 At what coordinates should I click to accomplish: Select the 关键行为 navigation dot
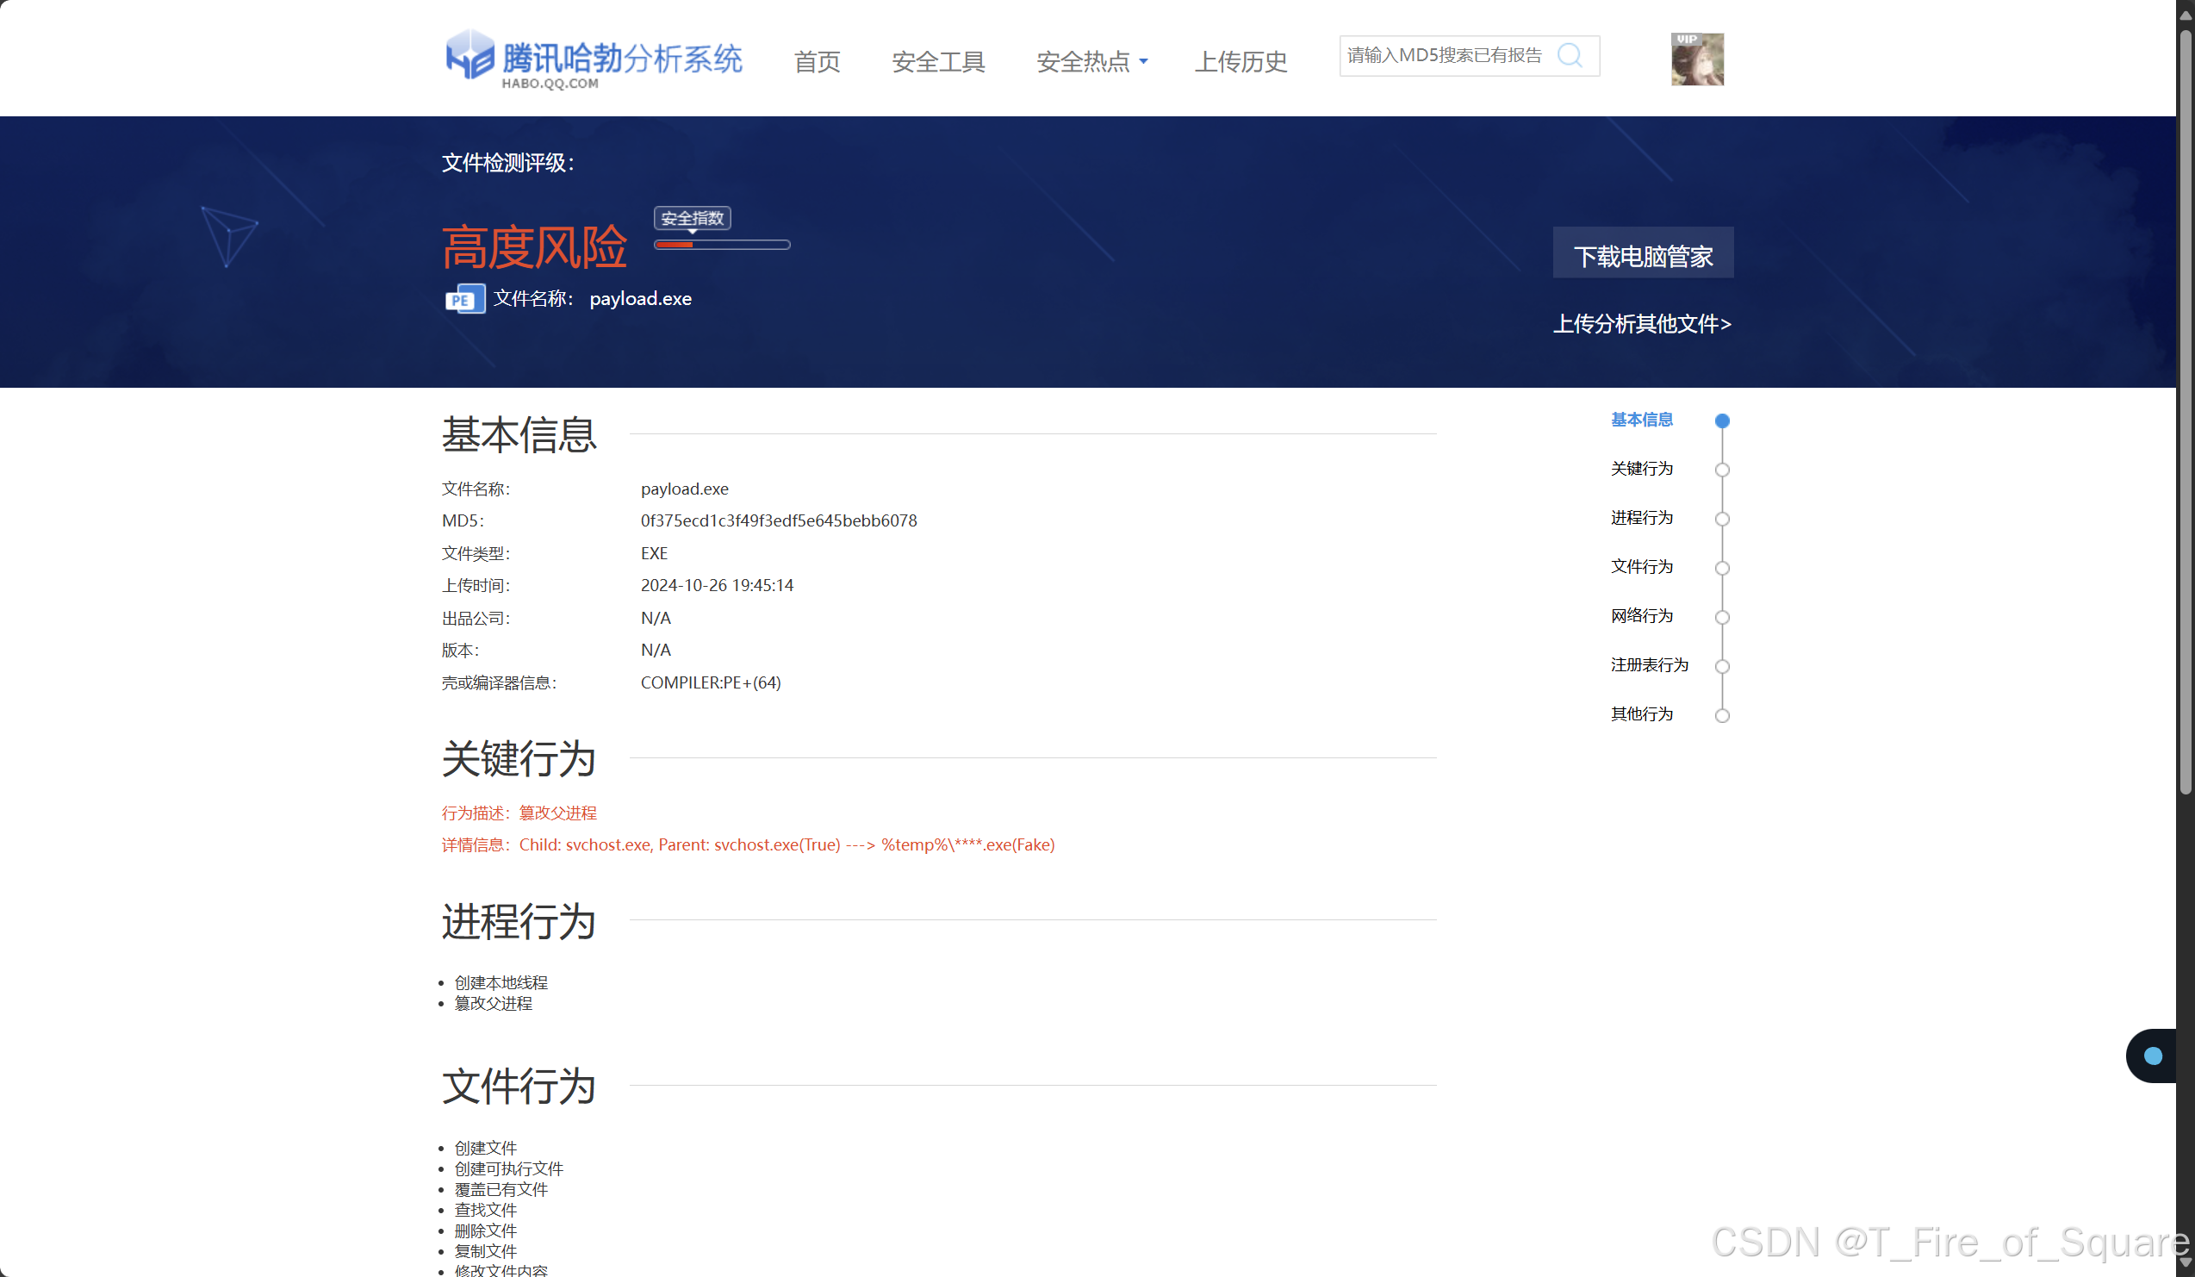(x=1721, y=470)
